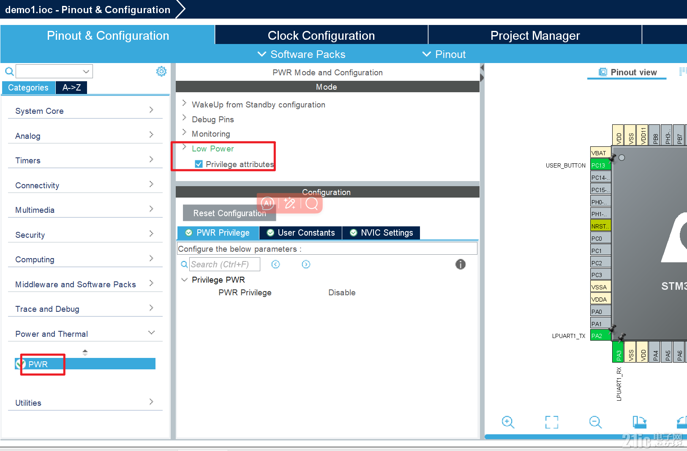The width and height of the screenshot is (687, 451).
Task: Select the PWR Privilege tab
Action: pyautogui.click(x=218, y=233)
